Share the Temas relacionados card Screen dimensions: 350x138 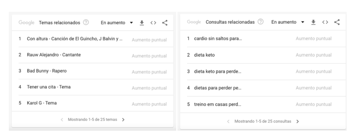click(x=165, y=23)
